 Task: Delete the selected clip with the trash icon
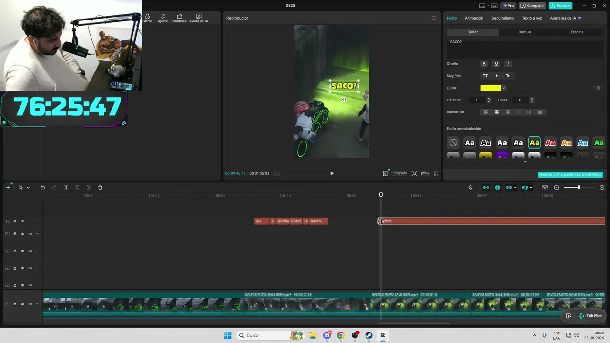pyautogui.click(x=100, y=187)
